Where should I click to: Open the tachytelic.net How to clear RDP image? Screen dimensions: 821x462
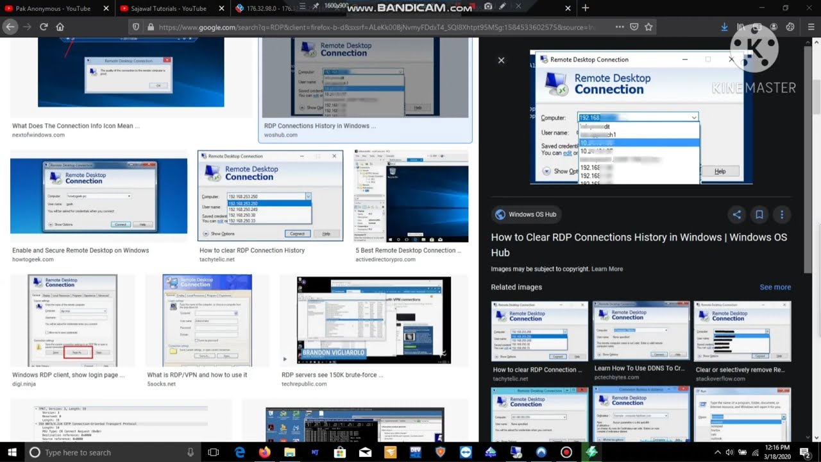pos(270,196)
